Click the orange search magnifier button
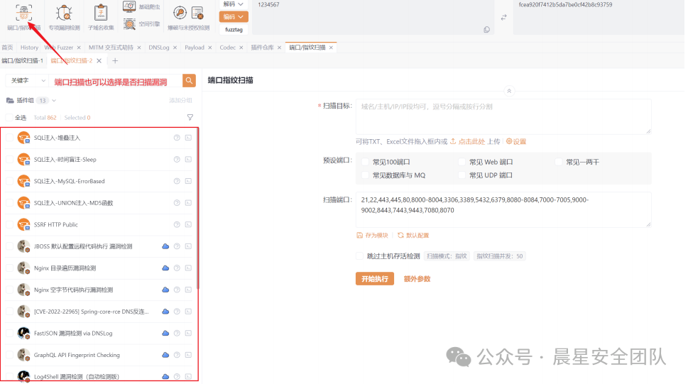The height and width of the screenshot is (384, 688). click(x=189, y=81)
